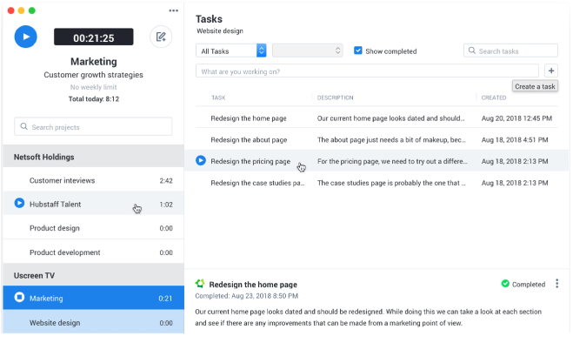Open the task options vertical dots menu
Image resolution: width=573 pixels, height=343 pixels.
coord(557,284)
